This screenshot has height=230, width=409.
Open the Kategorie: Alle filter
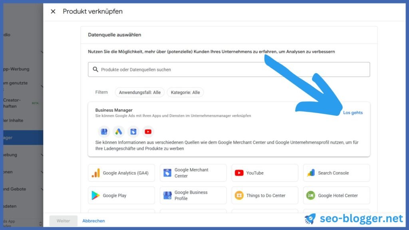click(185, 92)
